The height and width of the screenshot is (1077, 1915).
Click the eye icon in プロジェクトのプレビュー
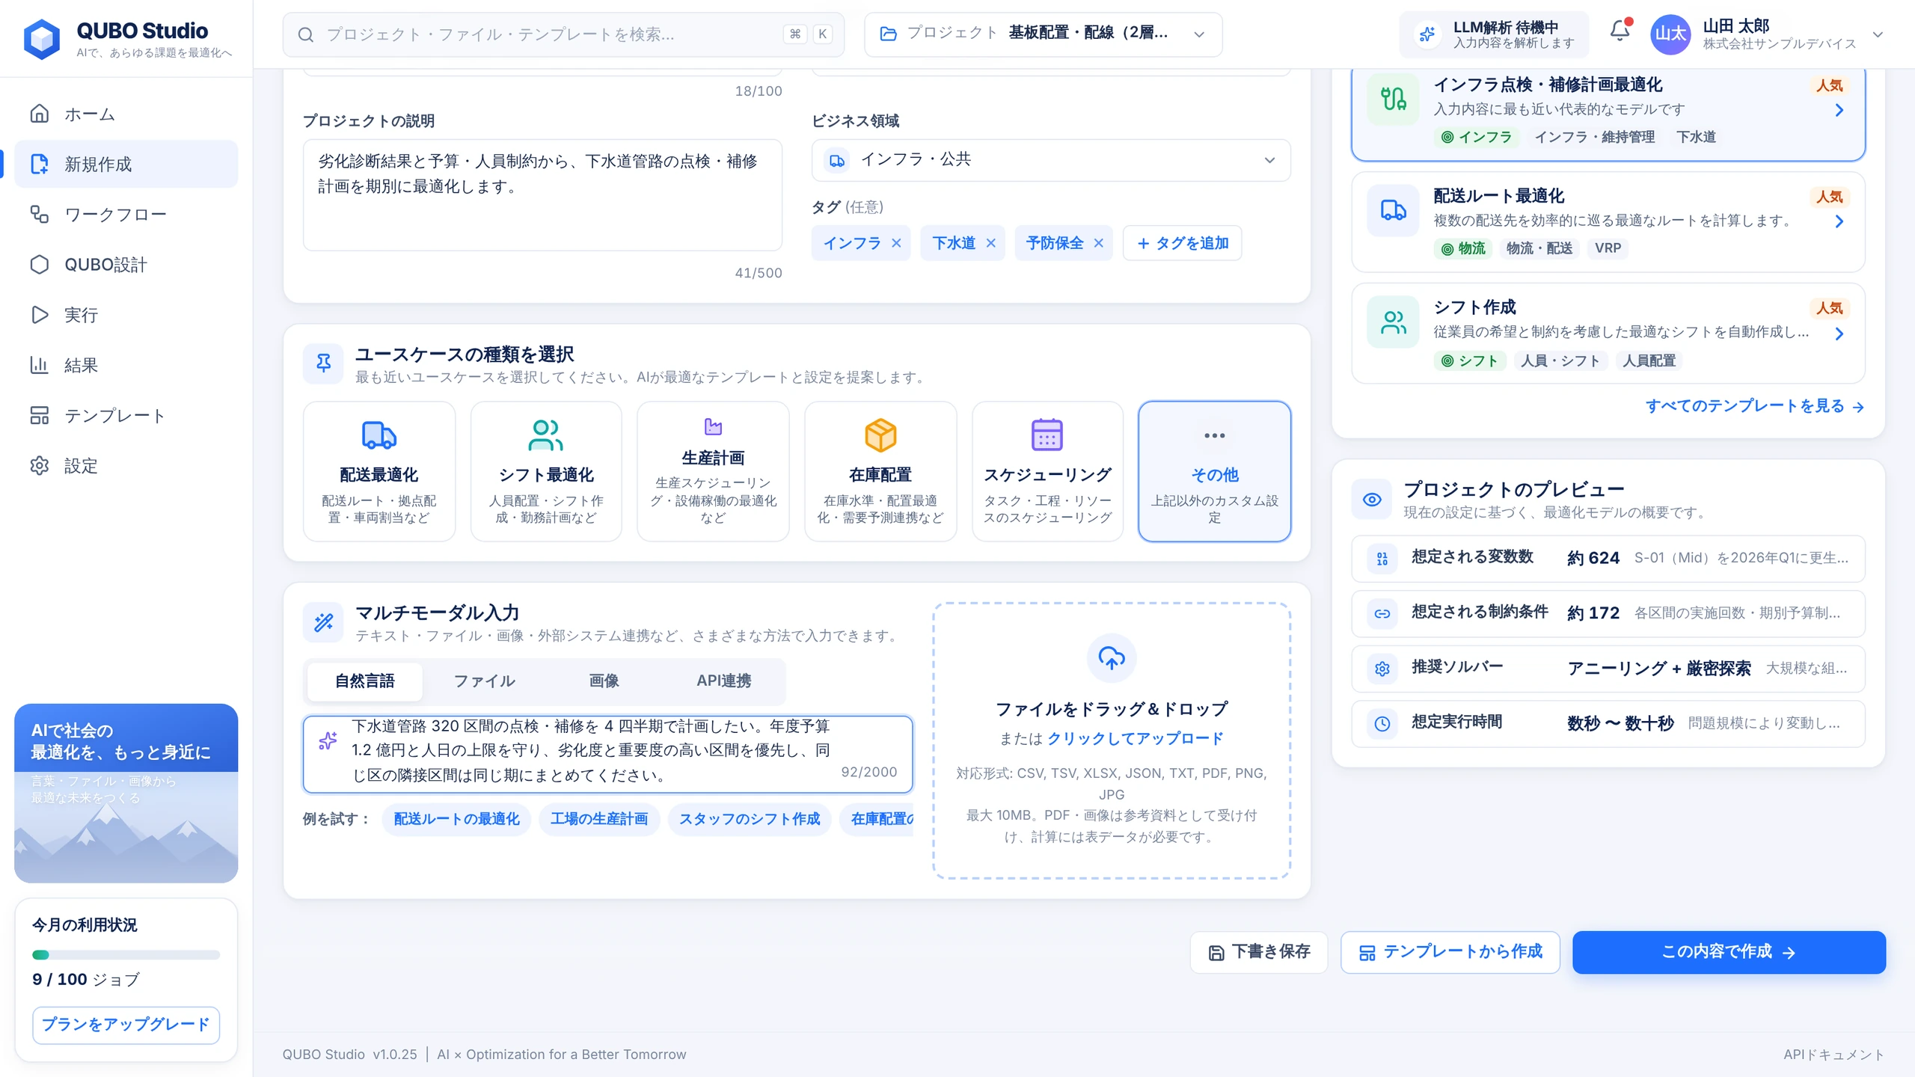tap(1372, 500)
